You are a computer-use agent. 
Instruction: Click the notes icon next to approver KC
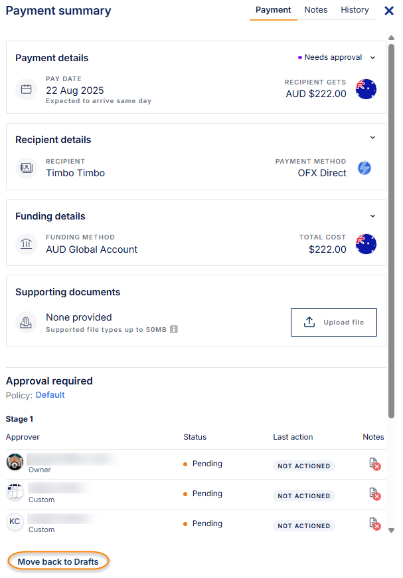click(x=375, y=525)
